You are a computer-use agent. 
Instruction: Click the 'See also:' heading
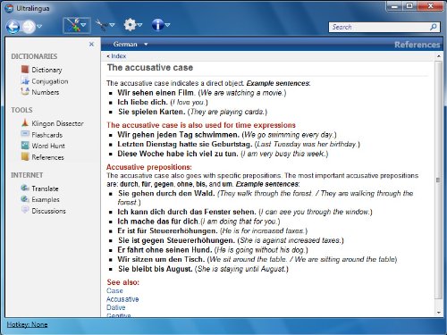tap(123, 282)
